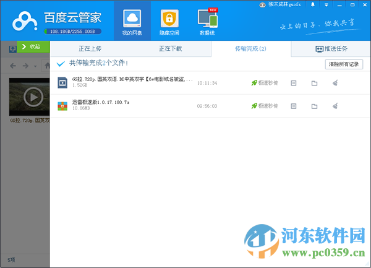371x268 pixels.
Task: Select 传输完成(2) tab
Action: click(x=250, y=49)
